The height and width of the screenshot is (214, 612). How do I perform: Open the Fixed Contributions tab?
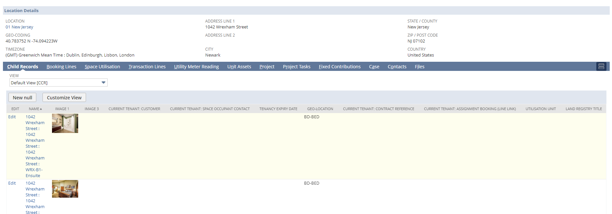click(340, 67)
